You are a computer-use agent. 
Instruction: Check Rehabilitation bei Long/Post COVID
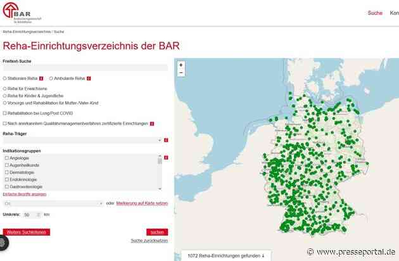(x=4, y=113)
